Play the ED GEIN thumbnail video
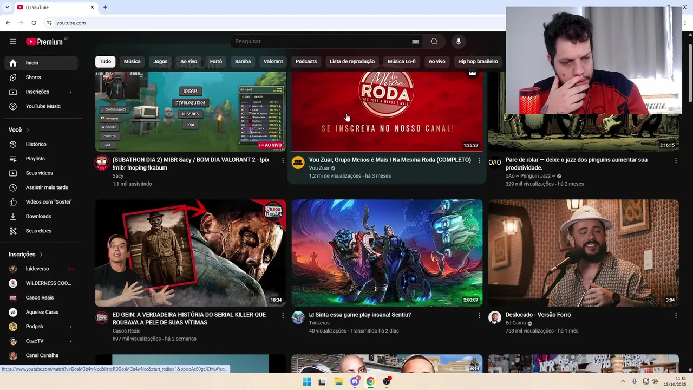The image size is (693, 390). coord(191,253)
